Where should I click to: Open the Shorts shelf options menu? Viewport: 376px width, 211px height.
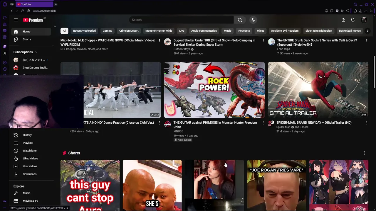click(364, 153)
